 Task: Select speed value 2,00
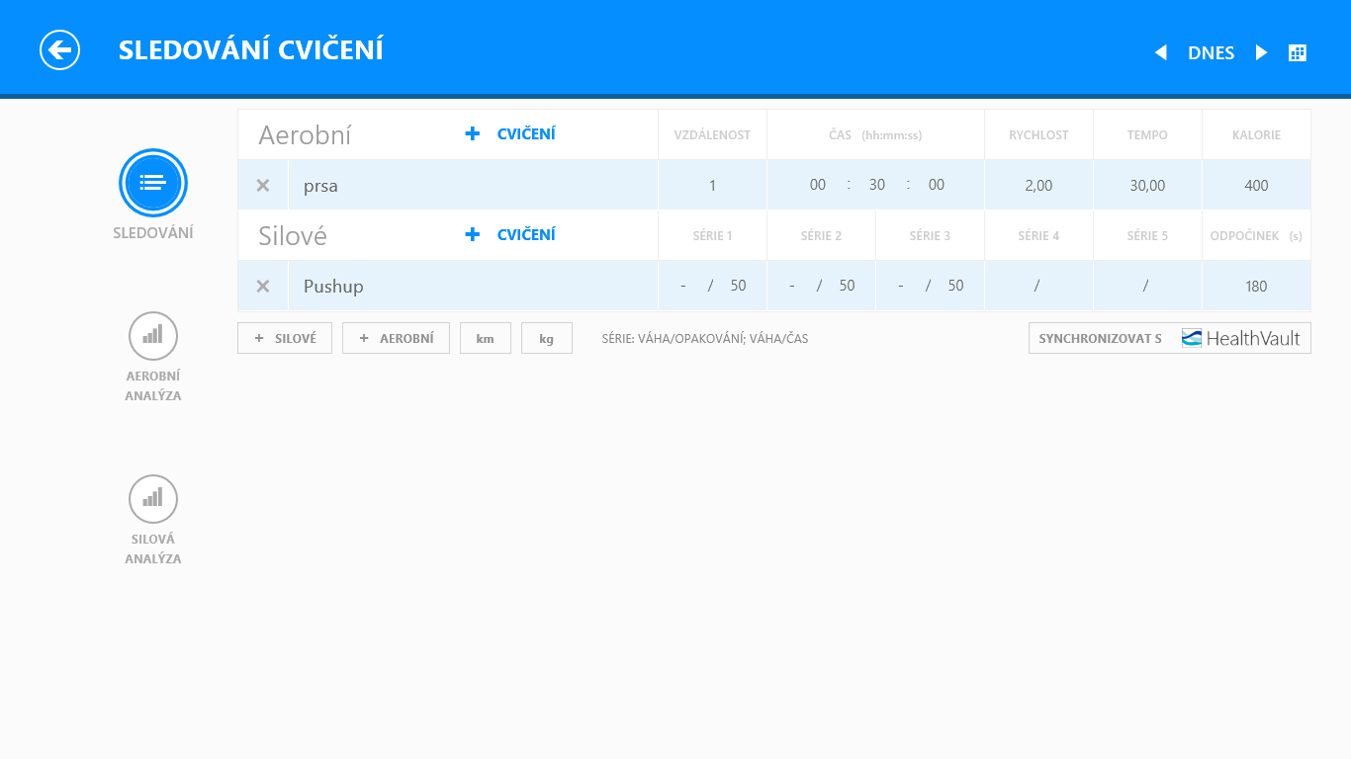coord(1038,185)
